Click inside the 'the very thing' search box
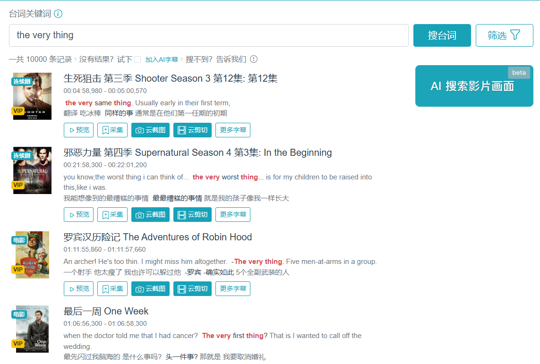Image resolution: width=540 pixels, height=364 pixels. (209, 35)
